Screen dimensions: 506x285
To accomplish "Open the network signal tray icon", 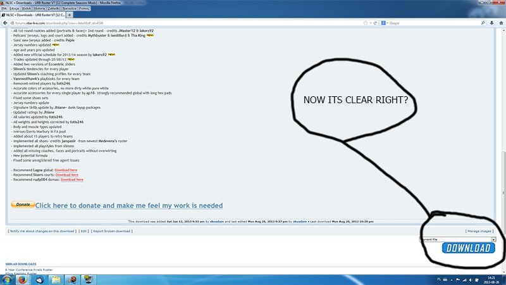I will tap(464, 280).
